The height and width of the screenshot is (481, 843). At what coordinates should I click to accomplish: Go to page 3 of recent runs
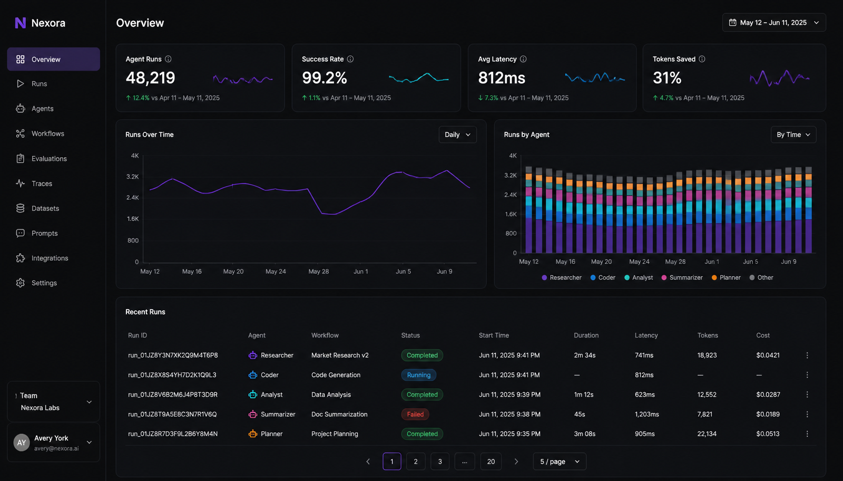coord(440,461)
